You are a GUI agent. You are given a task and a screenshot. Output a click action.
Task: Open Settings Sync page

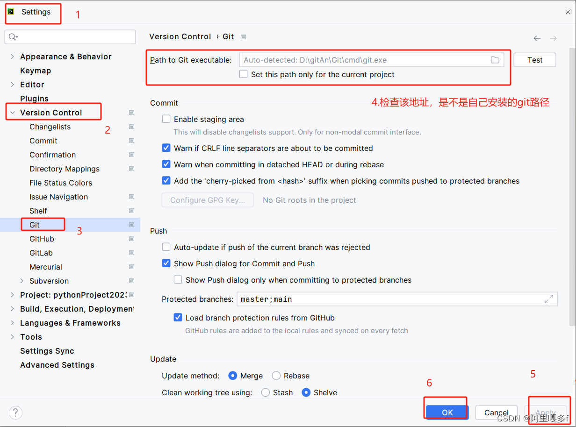(47, 351)
